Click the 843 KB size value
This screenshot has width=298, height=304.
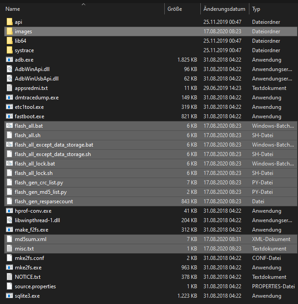coord(189,201)
